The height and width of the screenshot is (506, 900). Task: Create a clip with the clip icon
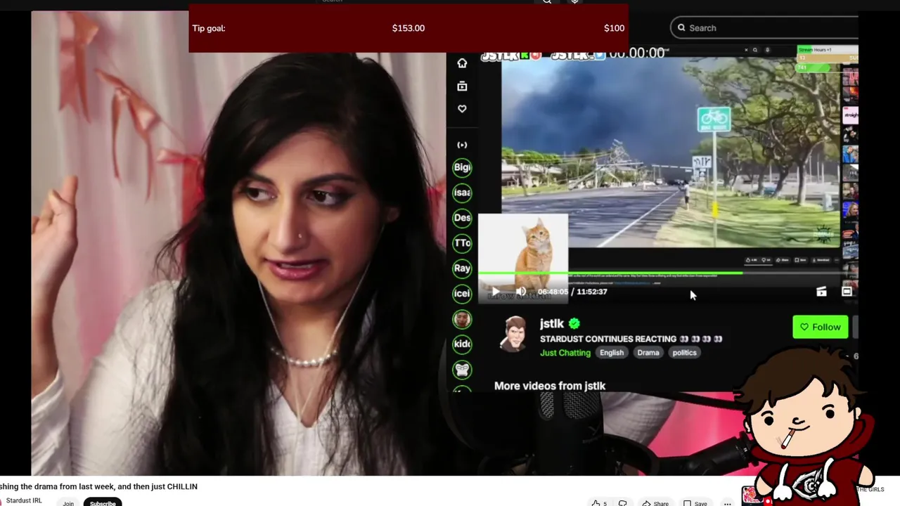pos(821,292)
